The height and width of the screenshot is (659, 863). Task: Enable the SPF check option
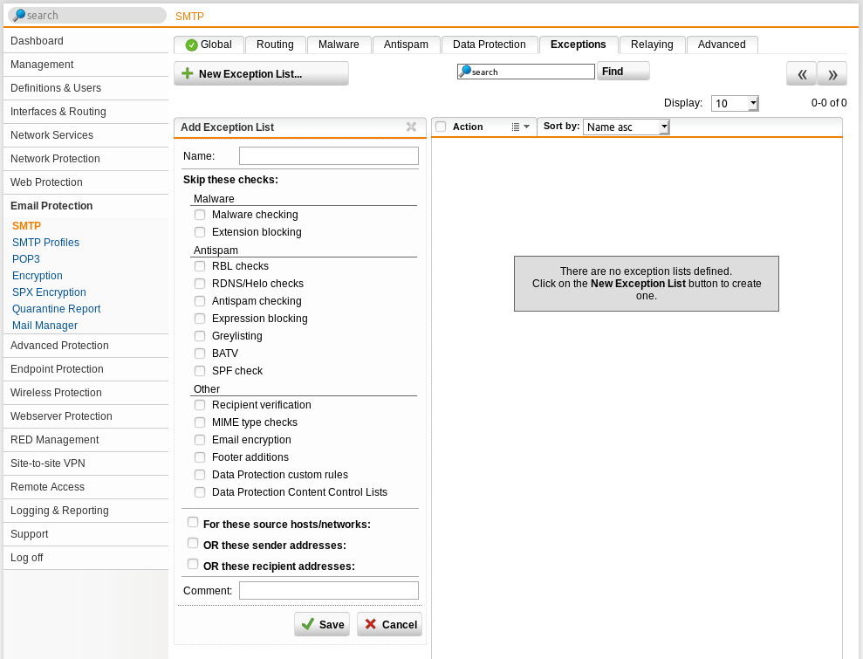point(199,370)
